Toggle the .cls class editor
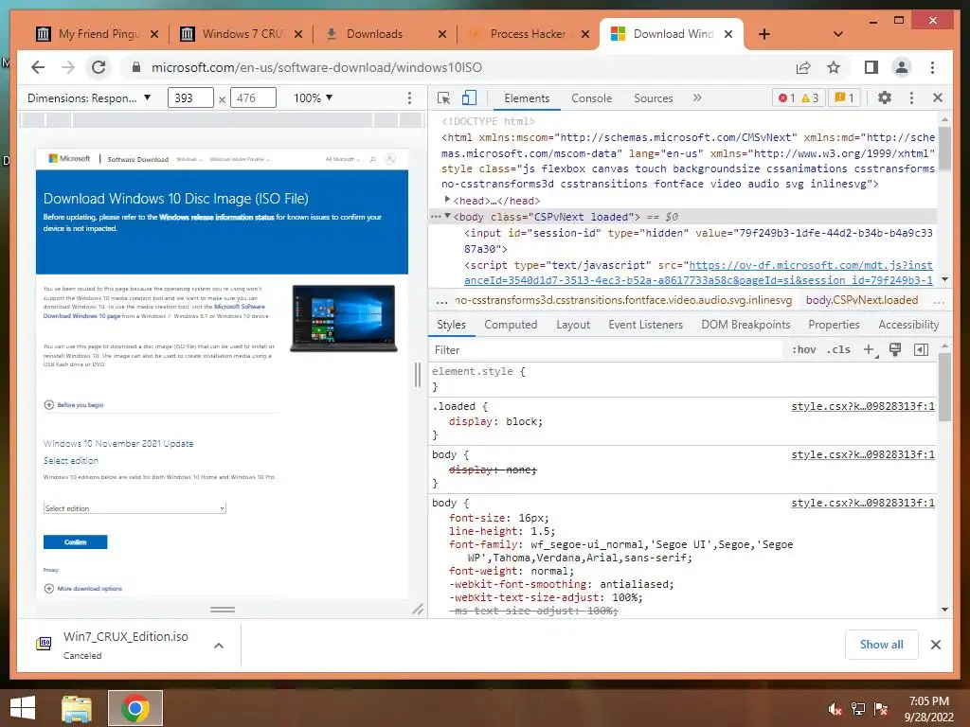The height and width of the screenshot is (727, 970). click(x=838, y=350)
